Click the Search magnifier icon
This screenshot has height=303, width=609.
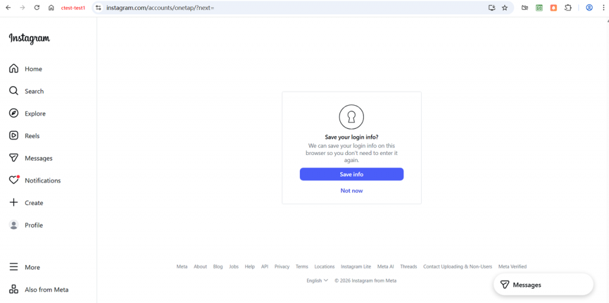click(14, 91)
